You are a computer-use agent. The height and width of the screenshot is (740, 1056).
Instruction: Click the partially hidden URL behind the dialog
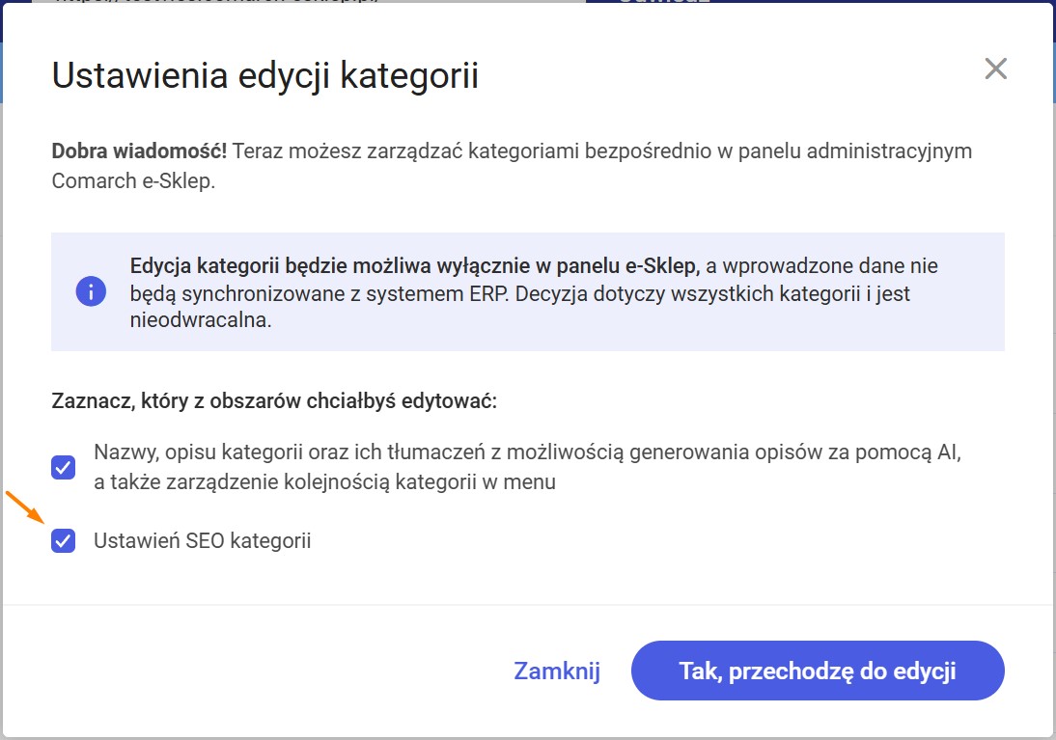pos(215,1)
